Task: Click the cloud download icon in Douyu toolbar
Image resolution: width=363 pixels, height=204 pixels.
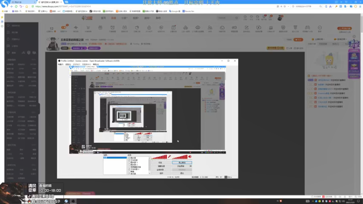Action: click(198, 28)
